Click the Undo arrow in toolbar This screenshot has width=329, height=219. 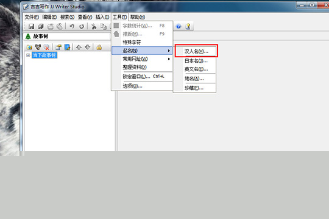pos(72,26)
